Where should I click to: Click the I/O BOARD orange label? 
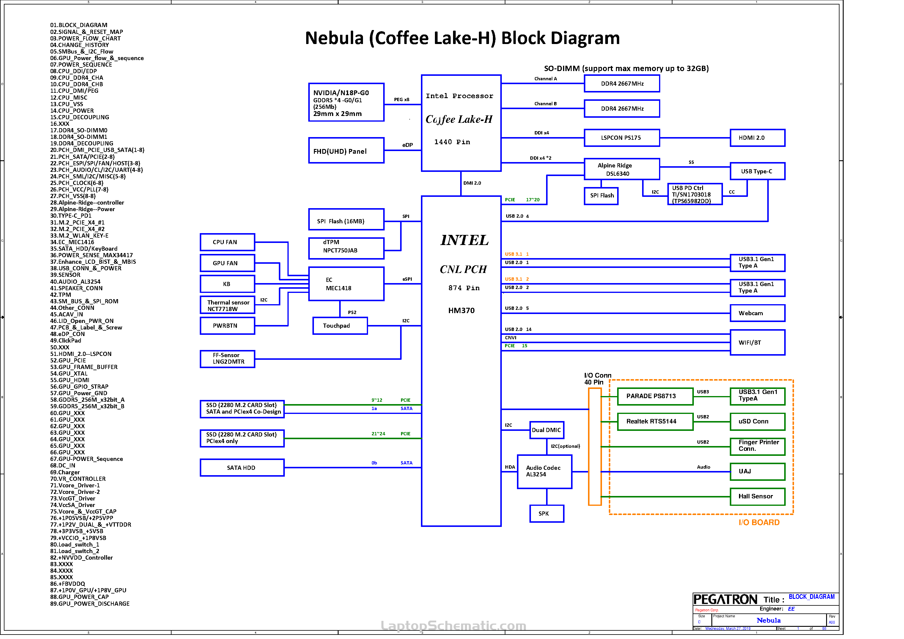pos(759,523)
